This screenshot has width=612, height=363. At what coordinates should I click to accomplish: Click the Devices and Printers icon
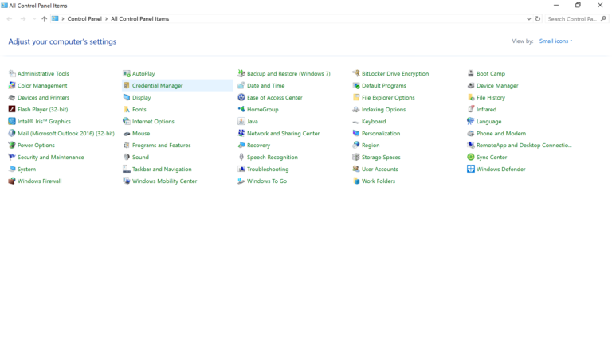pos(12,97)
